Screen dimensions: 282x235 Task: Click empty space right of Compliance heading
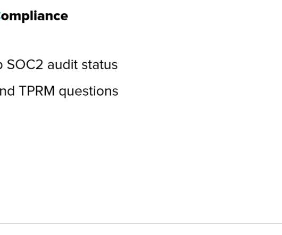click(x=175, y=16)
